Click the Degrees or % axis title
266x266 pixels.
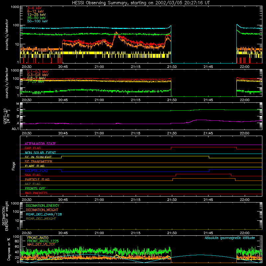coord(9,249)
